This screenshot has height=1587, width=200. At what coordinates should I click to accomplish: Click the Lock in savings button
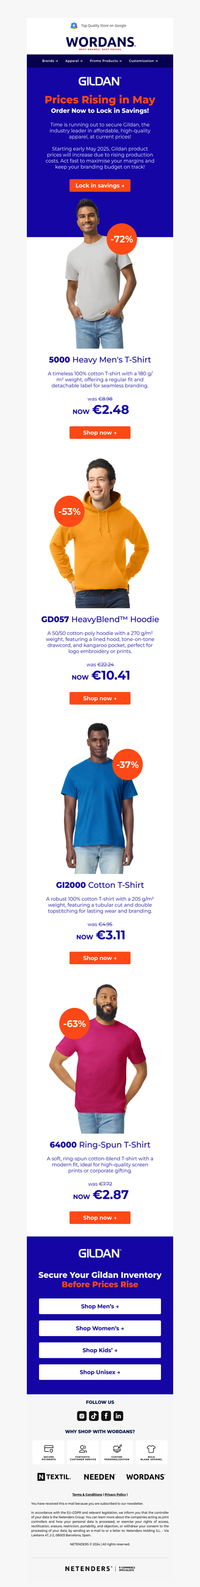[x=100, y=185]
